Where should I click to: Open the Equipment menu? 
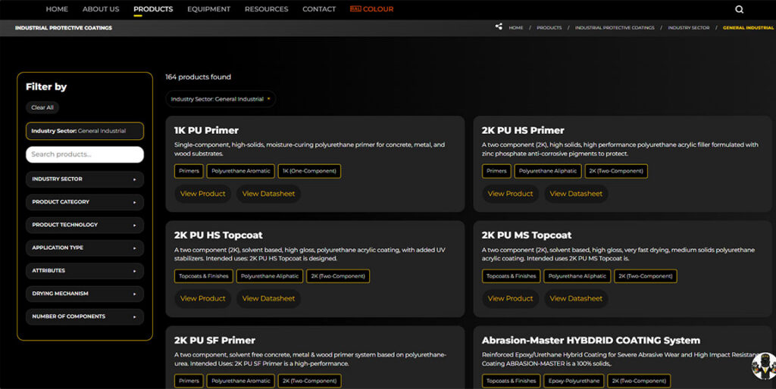click(209, 9)
